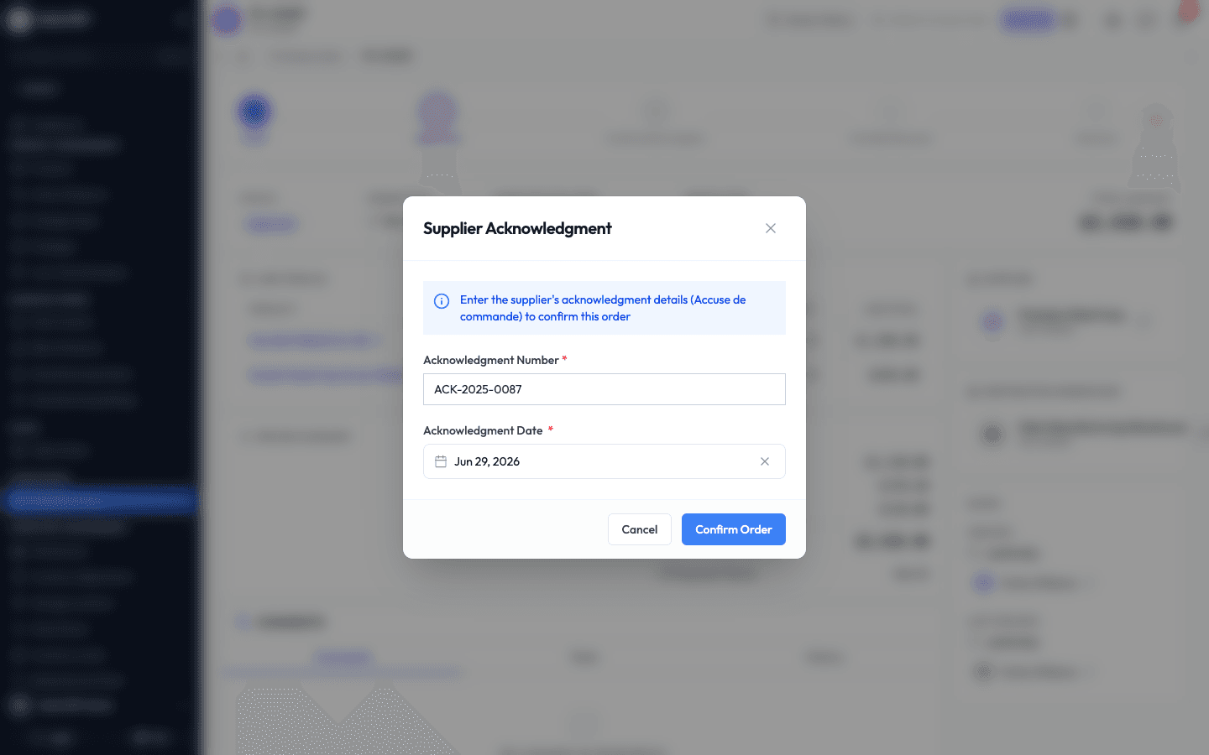The height and width of the screenshot is (755, 1209).
Task: Click the Cancel button
Action: click(x=640, y=529)
